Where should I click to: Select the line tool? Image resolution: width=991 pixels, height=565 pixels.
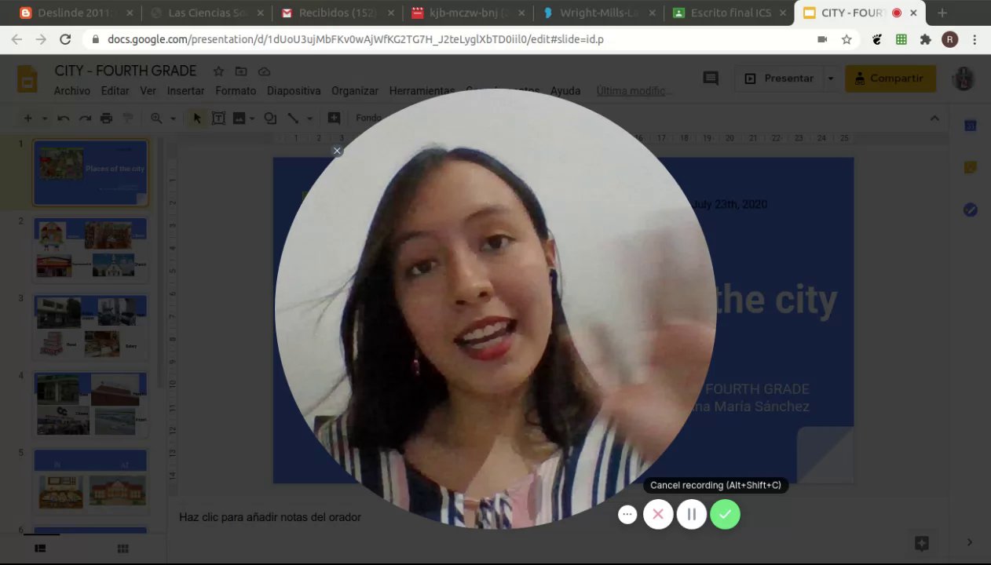[293, 118]
